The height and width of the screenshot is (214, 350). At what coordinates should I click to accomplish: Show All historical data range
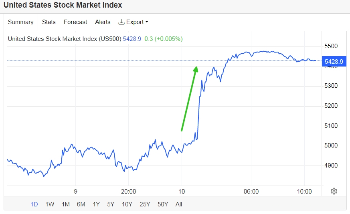point(179,204)
